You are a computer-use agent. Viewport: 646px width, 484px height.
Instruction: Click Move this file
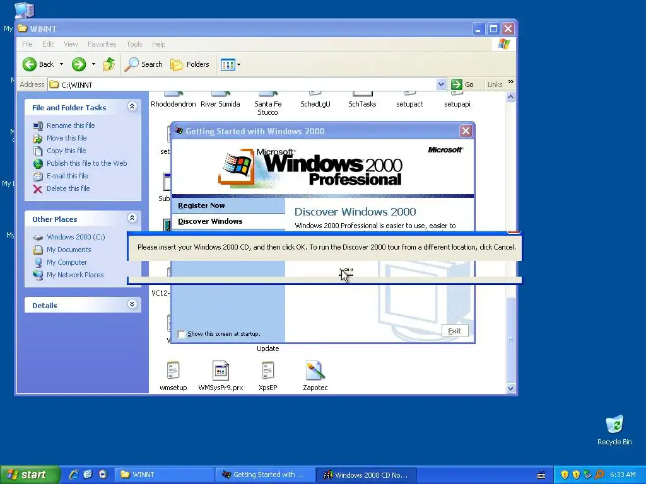66,138
